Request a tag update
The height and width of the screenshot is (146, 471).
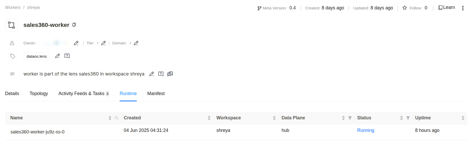(x=67, y=56)
